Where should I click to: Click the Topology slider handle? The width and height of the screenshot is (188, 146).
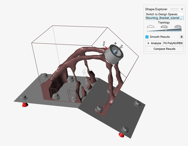(x=166, y=30)
